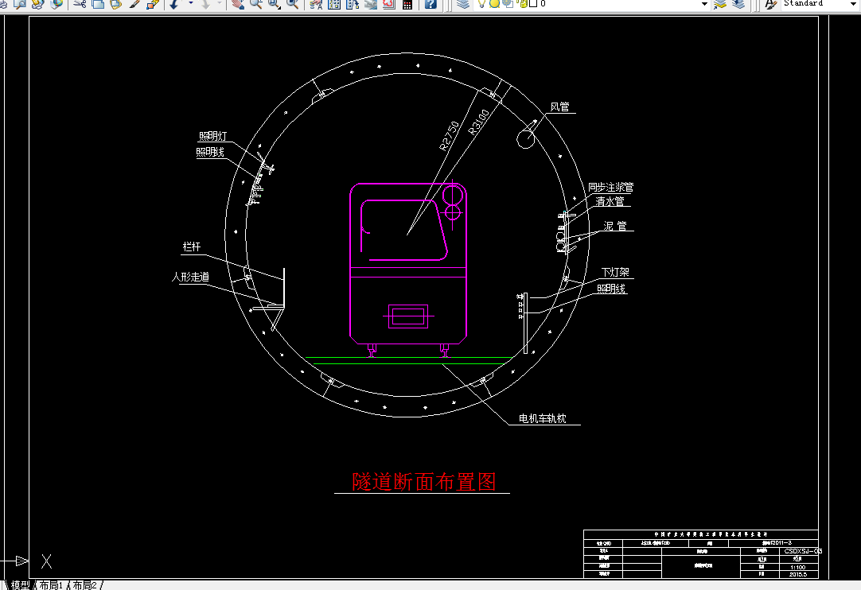Select the 照明线 label below 下灯架
This screenshot has width=861, height=590.
pos(611,289)
